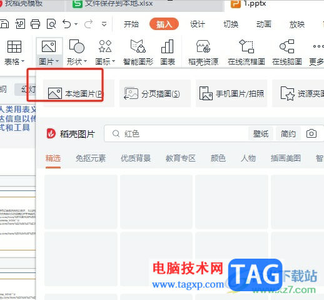Expand the quick access toolbar customize arrow
Viewport: 324px width, 300px height.
104,24
